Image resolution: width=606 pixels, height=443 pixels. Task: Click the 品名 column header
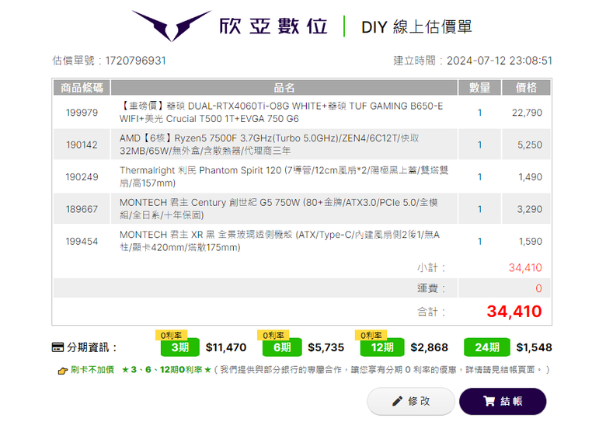[x=284, y=88]
